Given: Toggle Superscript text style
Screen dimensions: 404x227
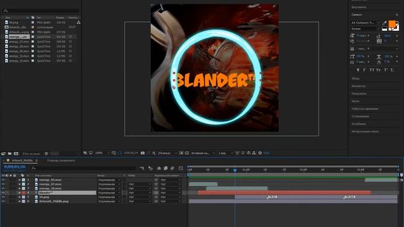Looking at the screenshot, I should click(386, 70).
